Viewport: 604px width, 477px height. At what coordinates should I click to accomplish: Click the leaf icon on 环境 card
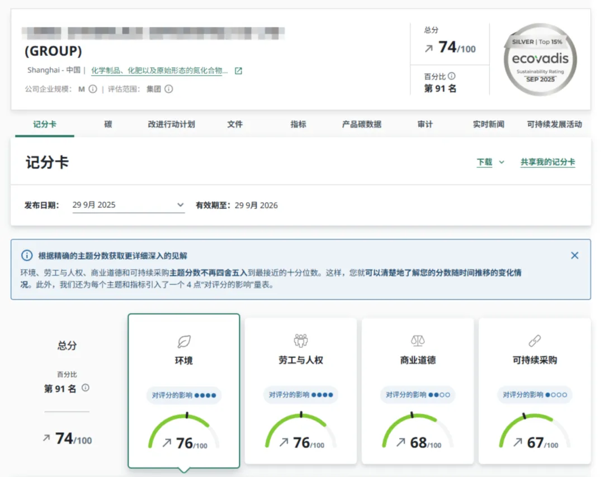click(x=184, y=341)
